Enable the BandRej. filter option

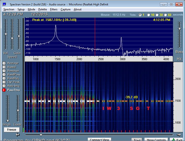pos(4,78)
